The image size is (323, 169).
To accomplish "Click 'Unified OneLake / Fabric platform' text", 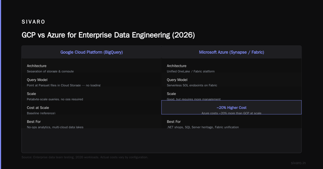I will tap(191, 71).
